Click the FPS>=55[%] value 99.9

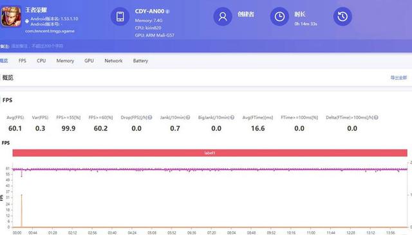pyautogui.click(x=69, y=128)
